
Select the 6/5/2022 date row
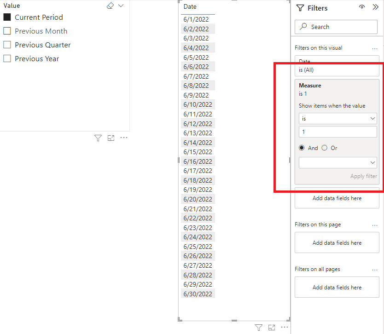[198, 57]
